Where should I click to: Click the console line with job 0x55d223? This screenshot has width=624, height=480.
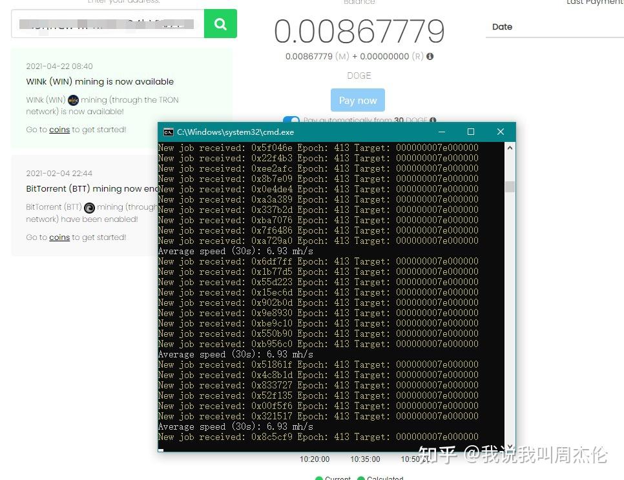(318, 282)
